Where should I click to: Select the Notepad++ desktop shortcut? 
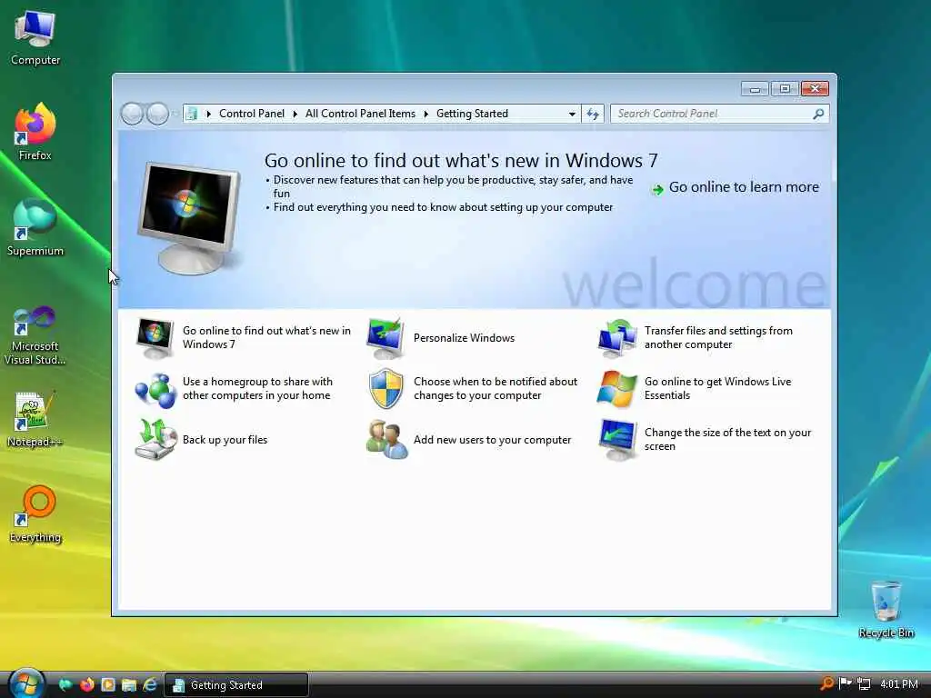[x=35, y=419]
